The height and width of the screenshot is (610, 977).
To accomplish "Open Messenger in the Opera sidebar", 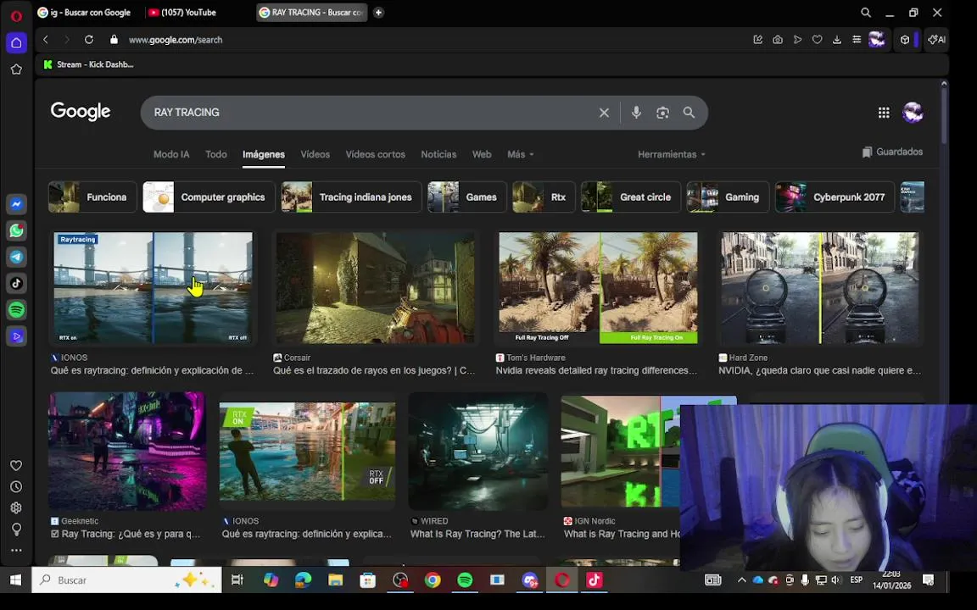I will click(17, 204).
